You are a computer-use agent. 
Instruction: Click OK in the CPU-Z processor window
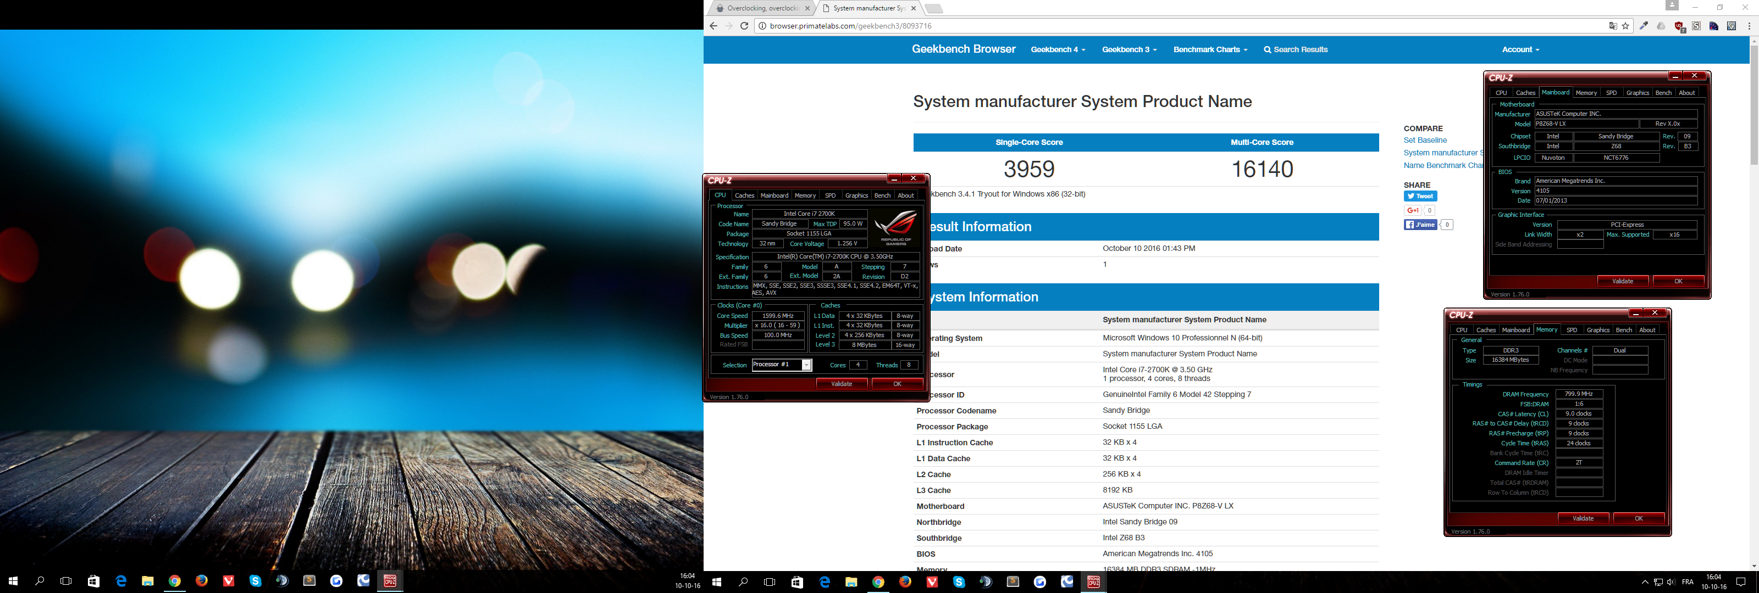[897, 383]
